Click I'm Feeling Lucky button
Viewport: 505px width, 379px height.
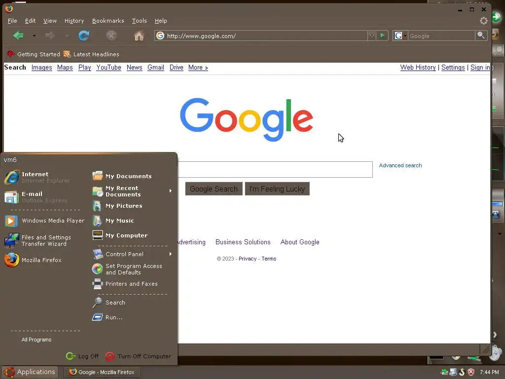(x=277, y=189)
